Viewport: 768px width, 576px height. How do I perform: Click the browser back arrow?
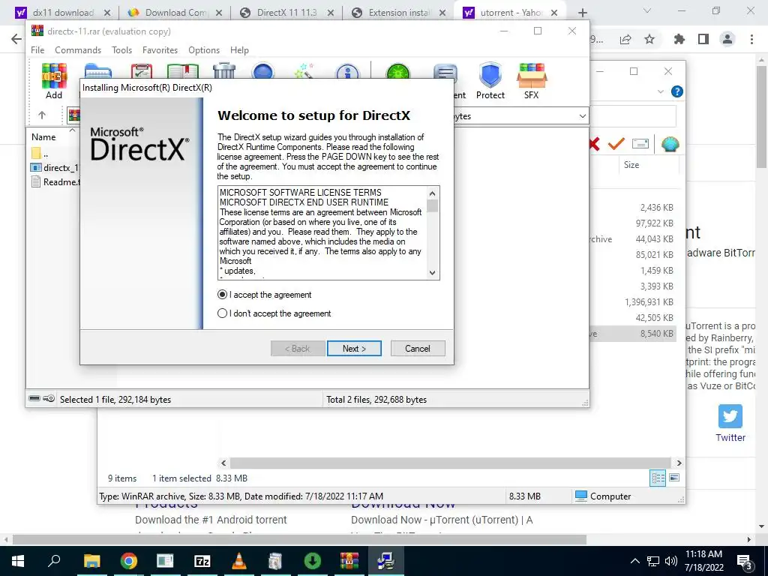tap(16, 39)
